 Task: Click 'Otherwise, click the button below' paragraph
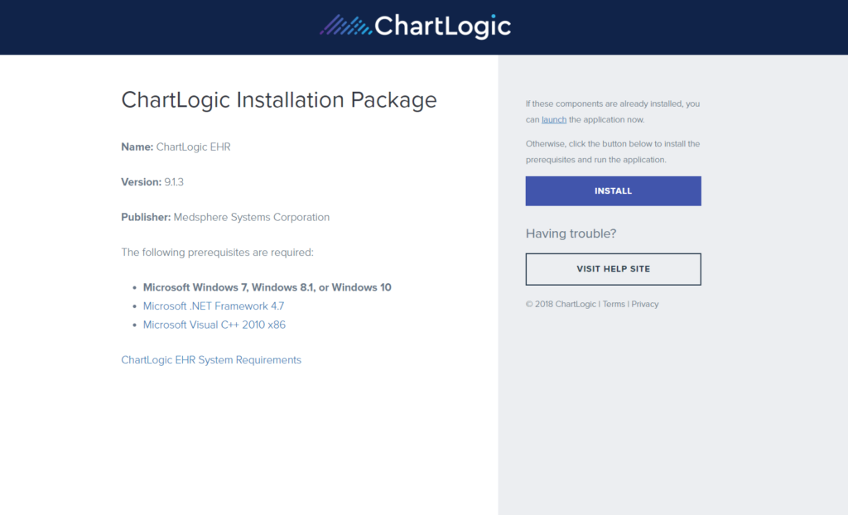point(613,152)
